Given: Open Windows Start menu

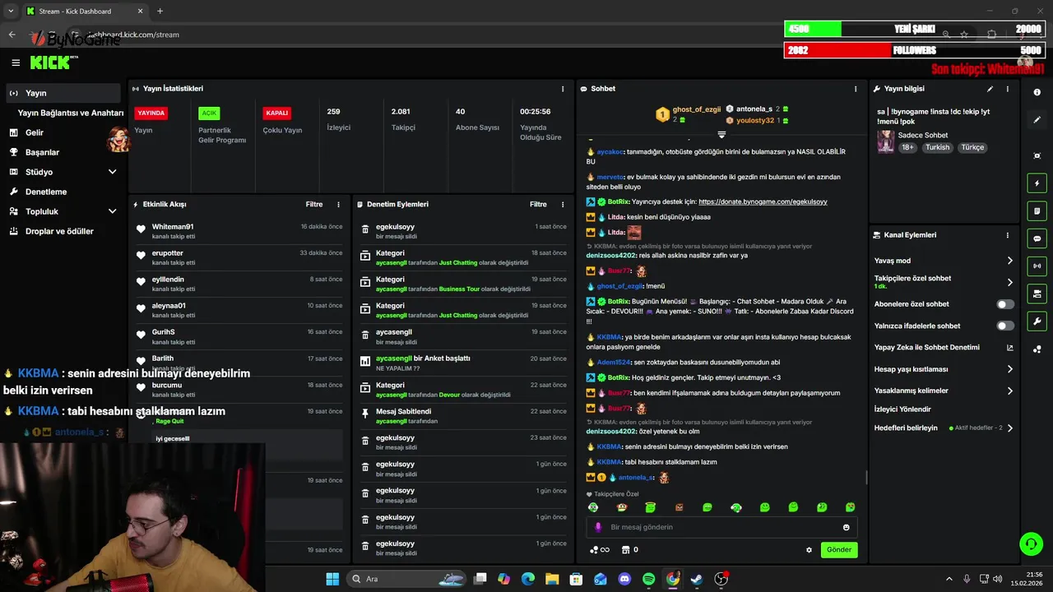Looking at the screenshot, I should coord(332,579).
